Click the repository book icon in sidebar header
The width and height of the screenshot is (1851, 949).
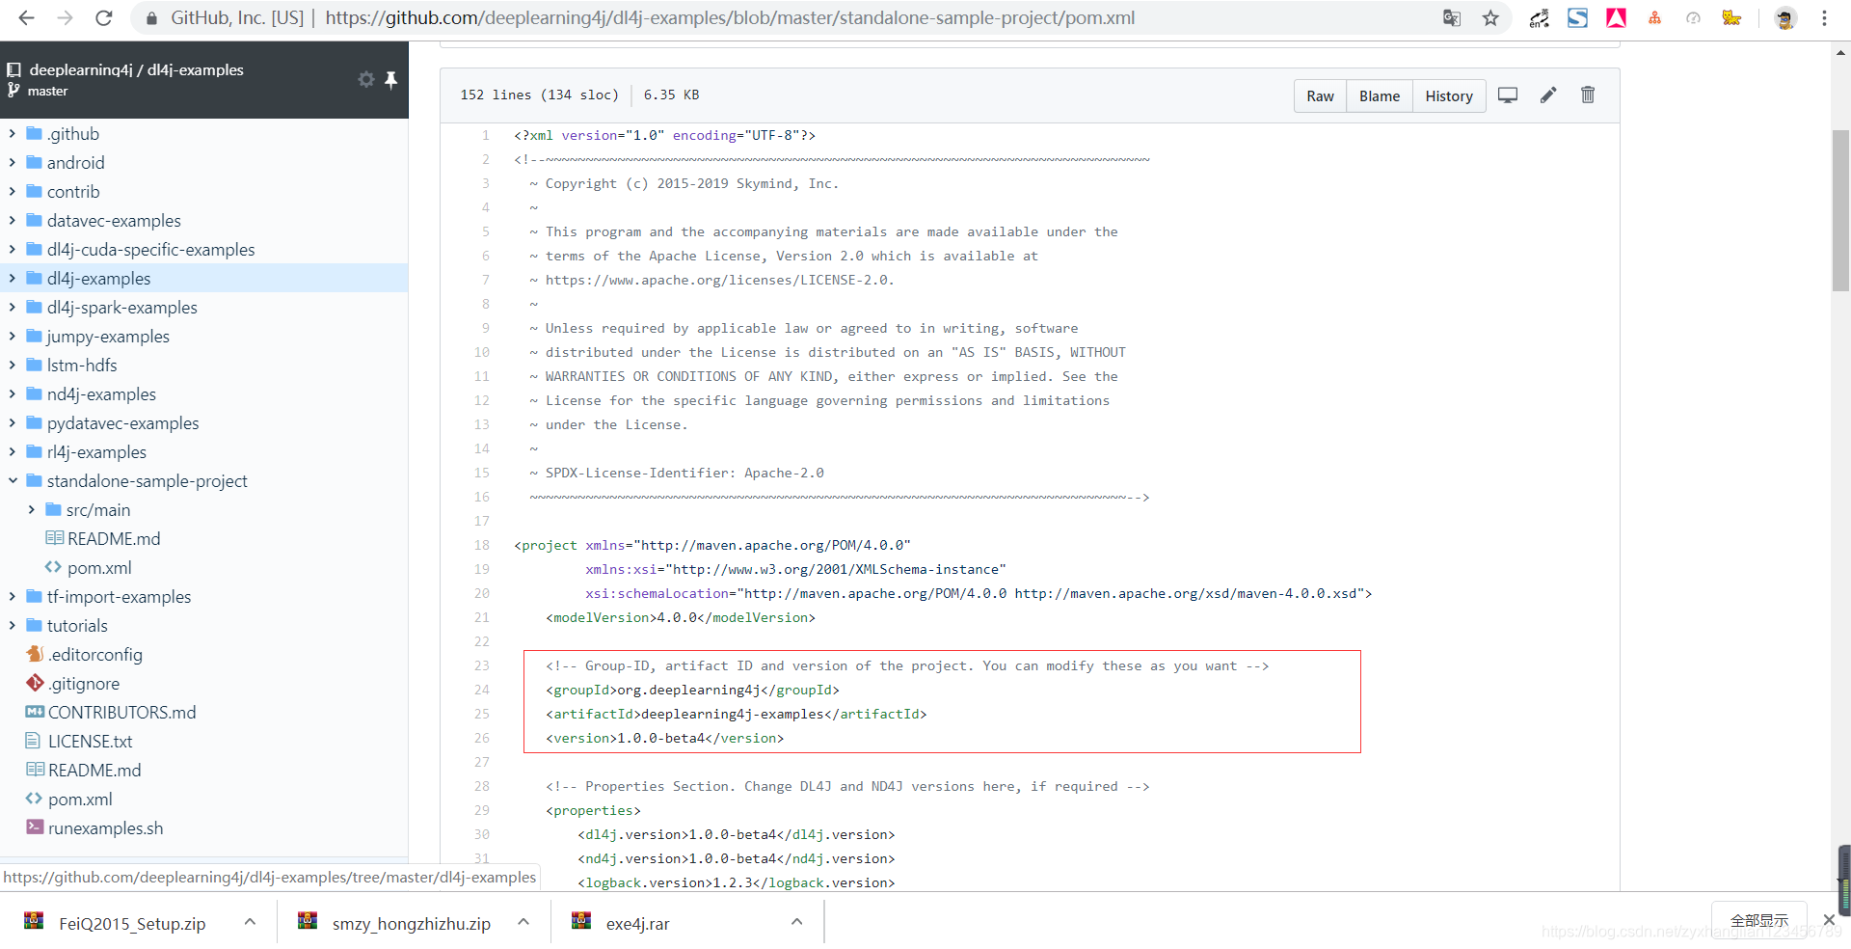pyautogui.click(x=13, y=69)
